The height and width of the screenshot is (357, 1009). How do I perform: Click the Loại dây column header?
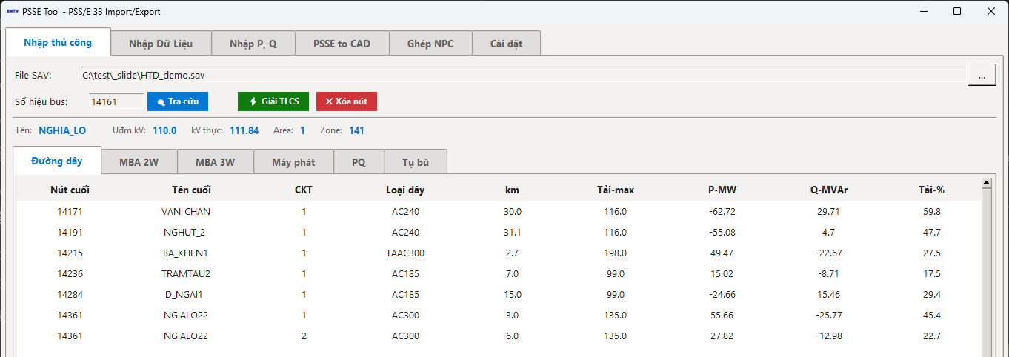[405, 190]
